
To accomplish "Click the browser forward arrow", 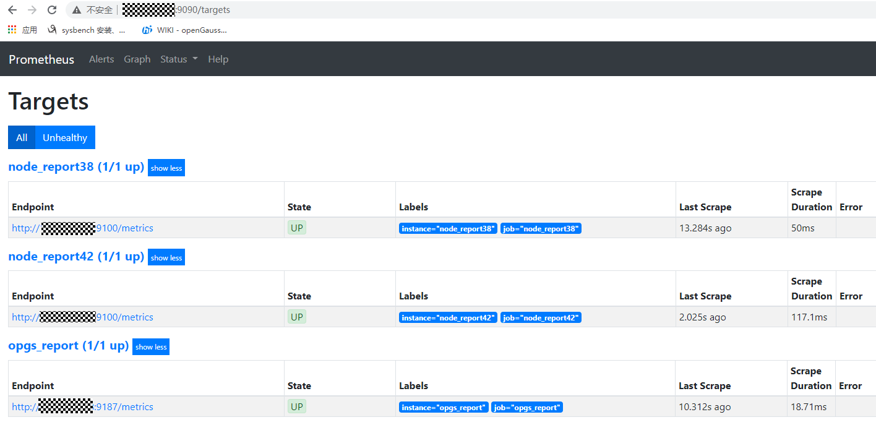I will click(32, 10).
